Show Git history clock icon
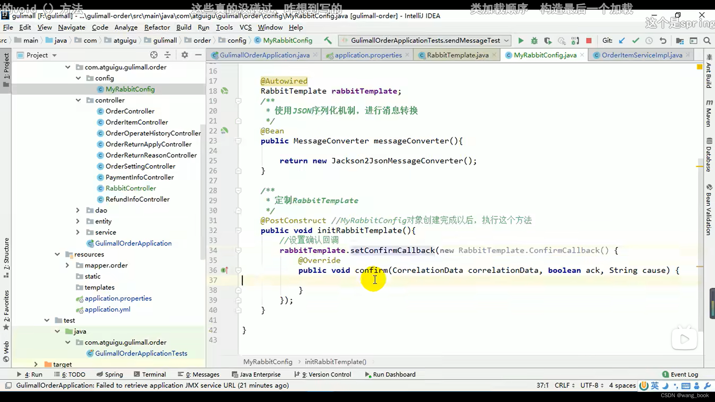Screen dimensions: 715x402 pos(649,41)
